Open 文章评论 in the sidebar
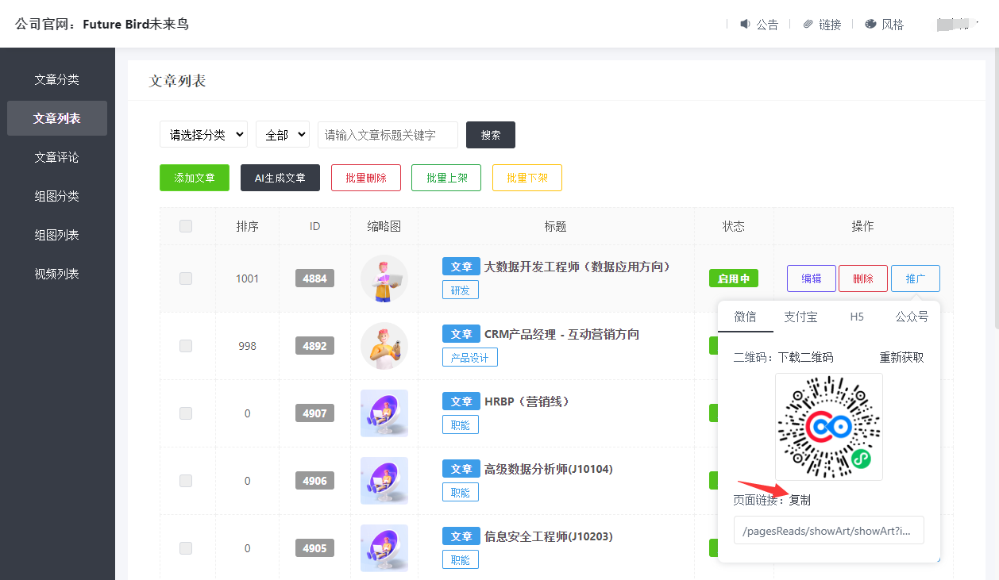 [57, 157]
